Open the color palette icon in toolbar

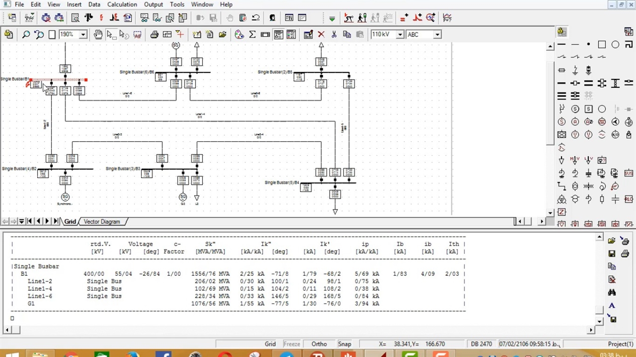pyautogui.click(x=239, y=35)
